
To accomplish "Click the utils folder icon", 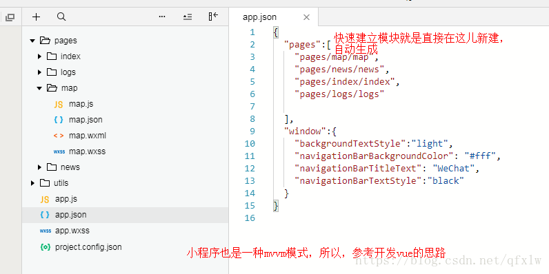I will (x=45, y=183).
